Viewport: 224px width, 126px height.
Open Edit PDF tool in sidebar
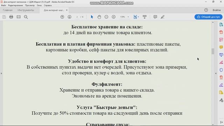click(x=221, y=40)
